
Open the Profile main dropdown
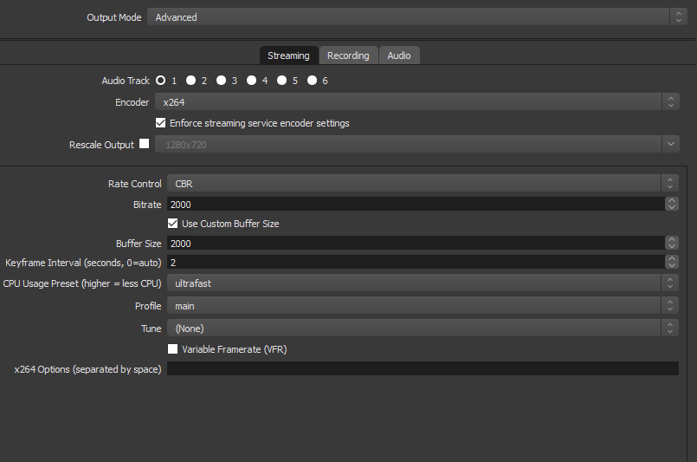point(423,306)
